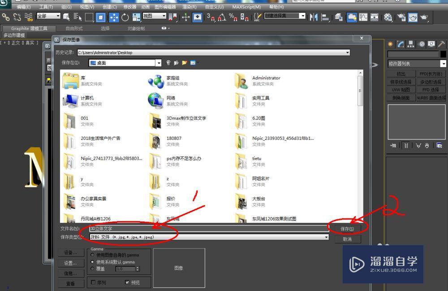Open the 保存类型 file type dropdown

click(x=327, y=237)
